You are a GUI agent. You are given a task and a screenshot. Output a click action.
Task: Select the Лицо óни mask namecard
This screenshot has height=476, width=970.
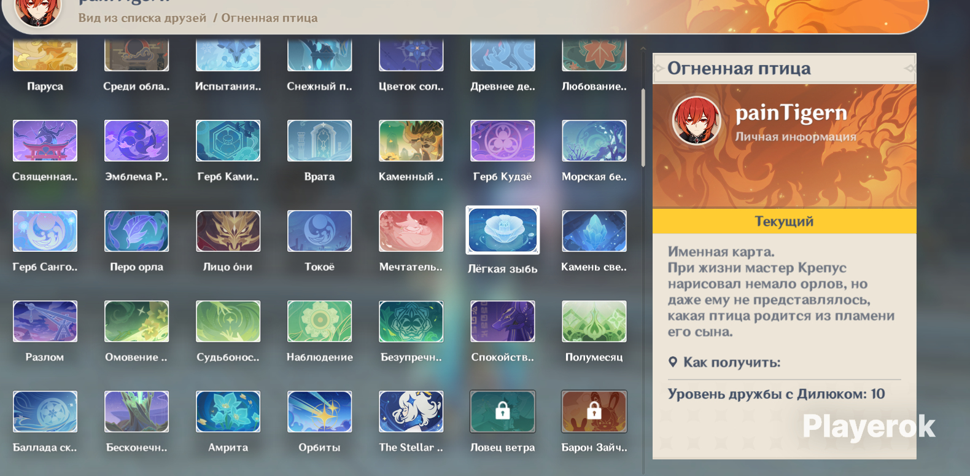(x=228, y=231)
